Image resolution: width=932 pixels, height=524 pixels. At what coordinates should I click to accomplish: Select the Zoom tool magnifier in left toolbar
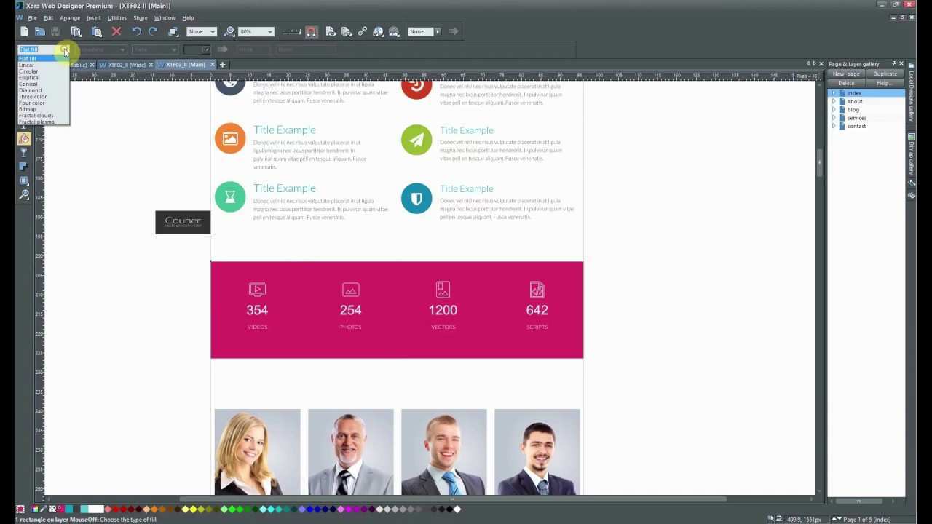coord(24,195)
